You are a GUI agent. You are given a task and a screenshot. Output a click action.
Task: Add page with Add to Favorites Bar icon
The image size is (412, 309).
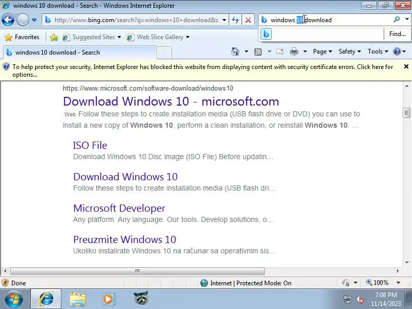point(54,37)
